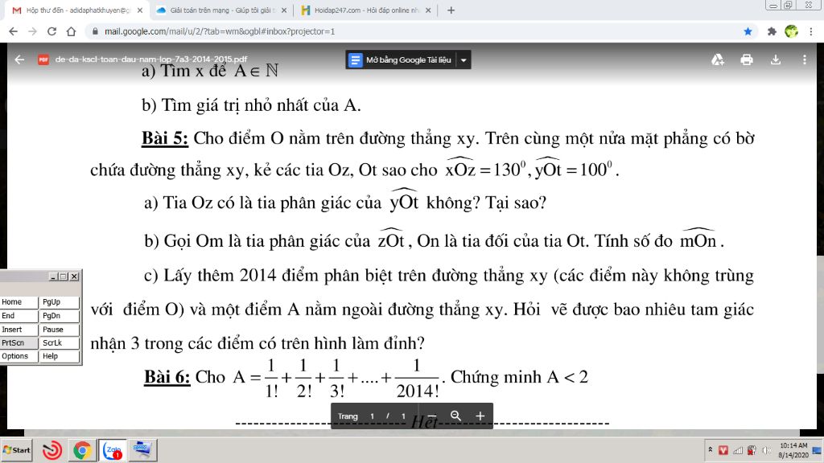Click the page number field
824x463 pixels.
tap(372, 416)
